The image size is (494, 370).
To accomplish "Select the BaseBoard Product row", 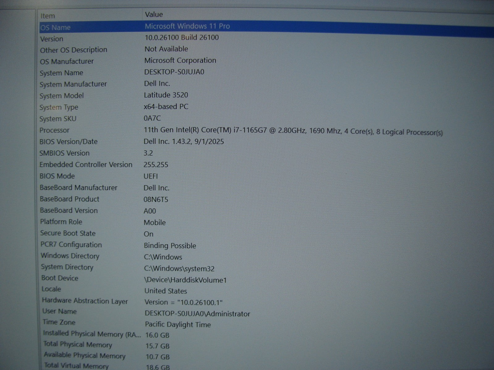I will pyautogui.click(x=70, y=199).
